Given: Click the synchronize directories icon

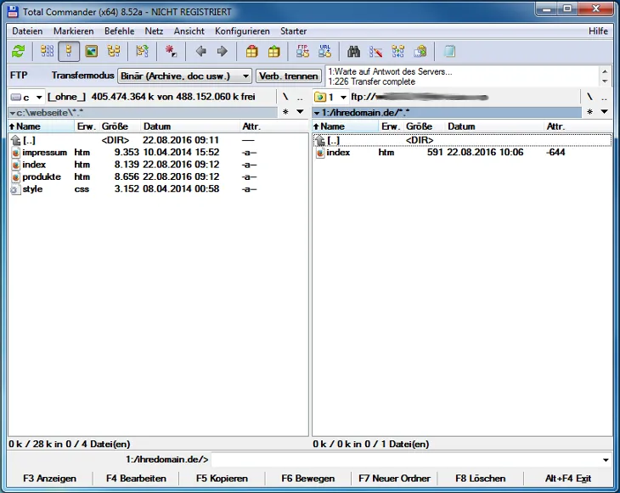Looking at the screenshot, I should tap(397, 52).
